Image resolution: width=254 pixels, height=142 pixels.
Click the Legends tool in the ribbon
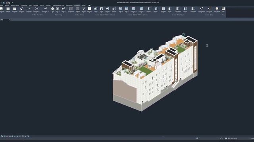click(8, 9)
